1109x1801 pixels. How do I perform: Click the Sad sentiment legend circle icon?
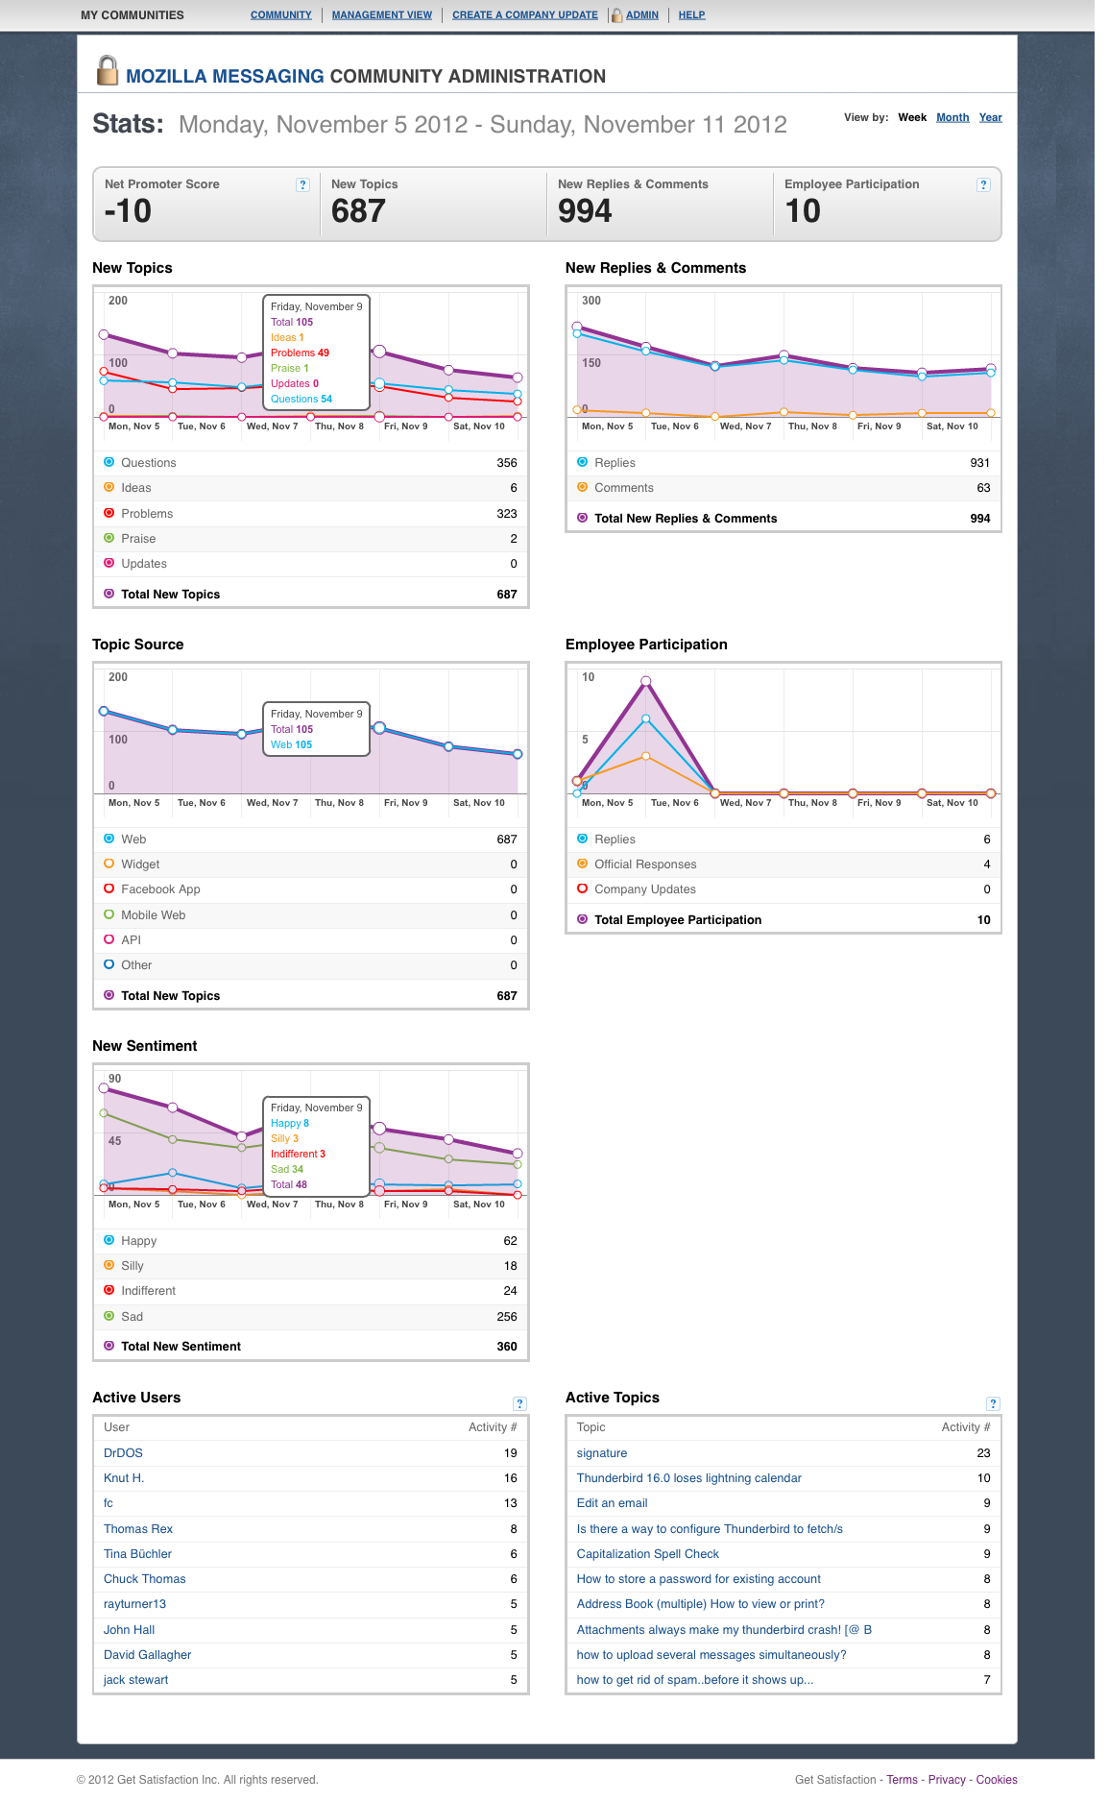(x=108, y=1316)
